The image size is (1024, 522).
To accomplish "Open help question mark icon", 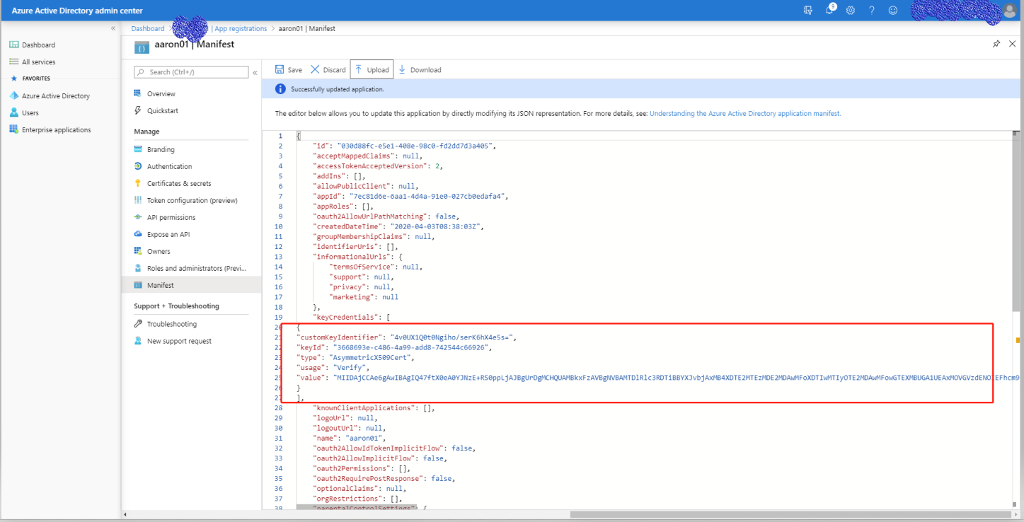I will coord(872,10).
